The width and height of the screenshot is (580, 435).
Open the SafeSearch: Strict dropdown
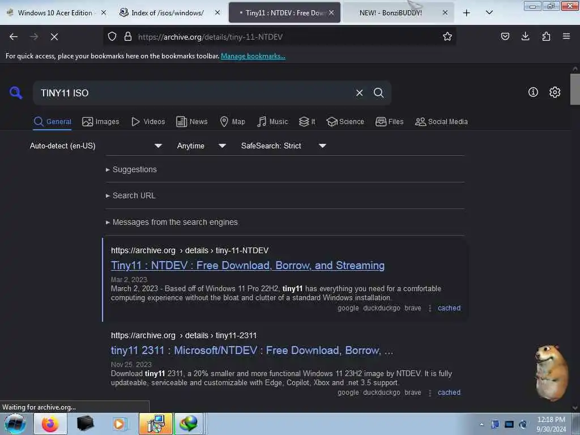point(284,146)
